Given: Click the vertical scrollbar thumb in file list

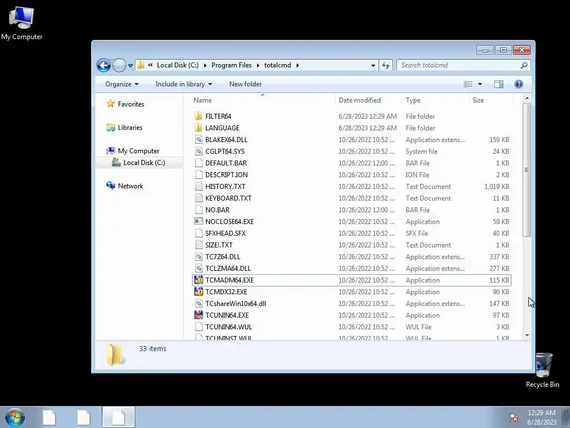Looking at the screenshot, I should click(x=527, y=170).
